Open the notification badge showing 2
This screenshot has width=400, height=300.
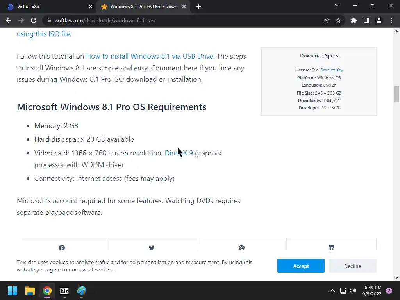point(389,291)
